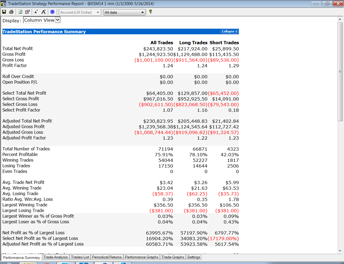Click the Losing Trades row label
The height and width of the screenshot is (264, 344).
point(16,166)
